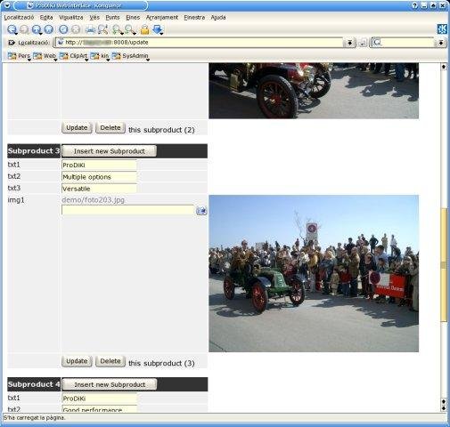Click the Go button beside the URL field
This screenshot has width=450, height=427.
click(363, 43)
